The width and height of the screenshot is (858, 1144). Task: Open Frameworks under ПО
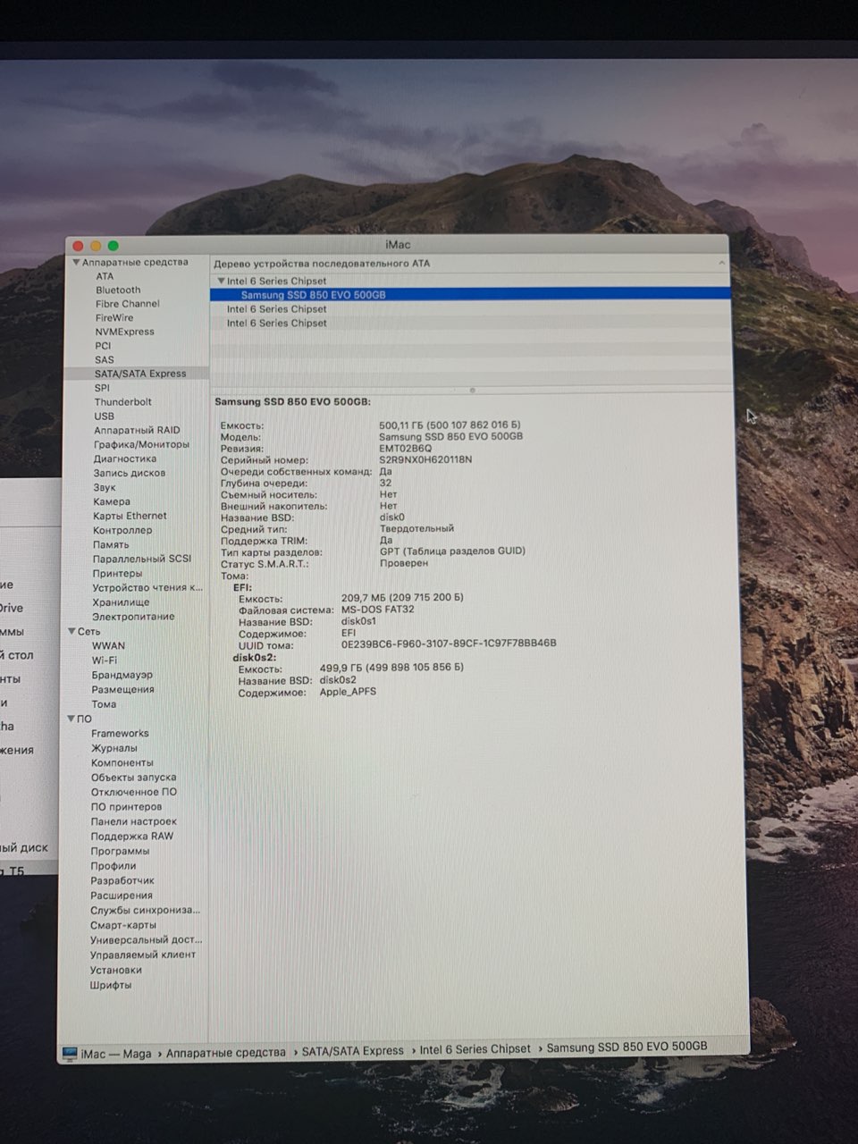point(120,734)
